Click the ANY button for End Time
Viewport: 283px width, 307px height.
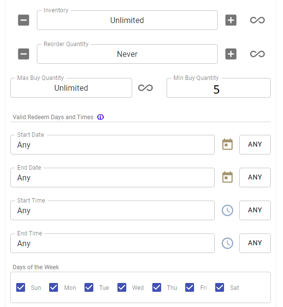[x=255, y=243]
